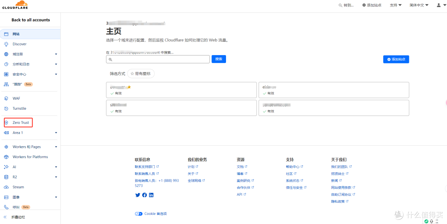Viewport: 447px width, 224px height.
Task: Click the Stream cloud icon
Action: point(6,187)
